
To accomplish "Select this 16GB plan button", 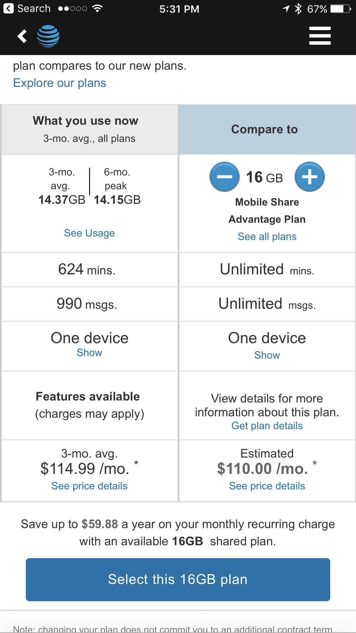I will [178, 579].
